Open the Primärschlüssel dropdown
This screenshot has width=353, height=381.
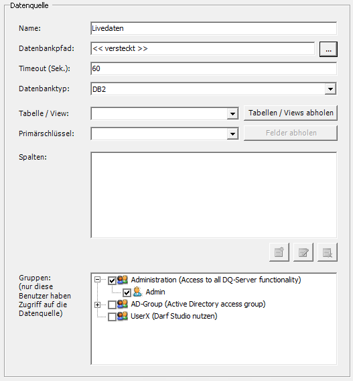[232, 133]
